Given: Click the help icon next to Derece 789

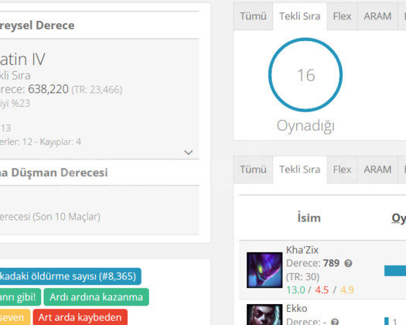Looking at the screenshot, I should pyautogui.click(x=348, y=264).
